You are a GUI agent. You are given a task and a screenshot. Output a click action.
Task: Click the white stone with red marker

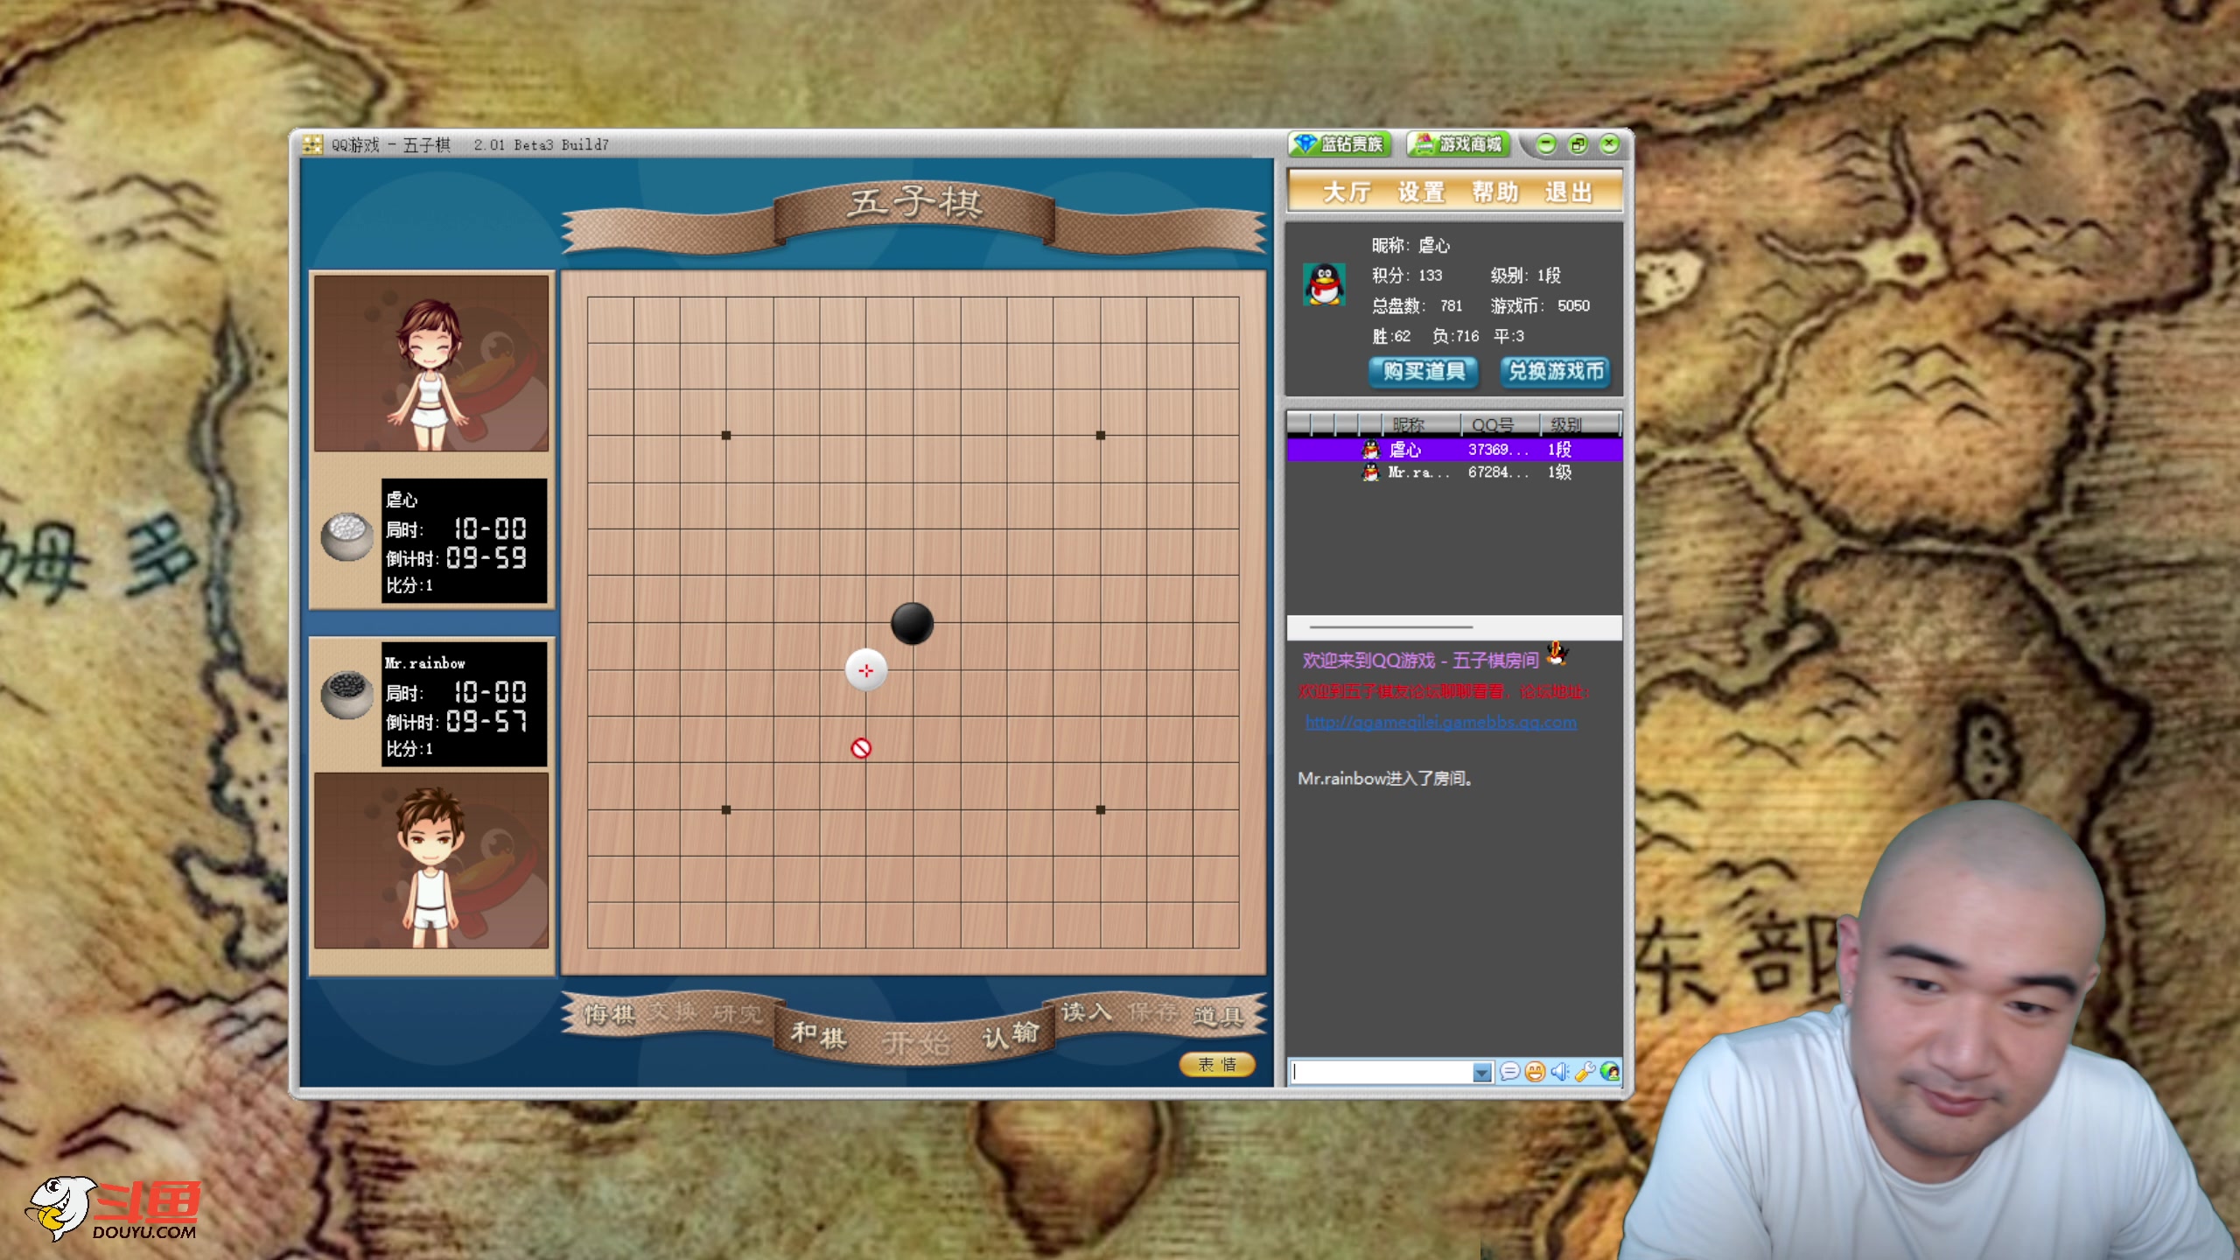(866, 670)
